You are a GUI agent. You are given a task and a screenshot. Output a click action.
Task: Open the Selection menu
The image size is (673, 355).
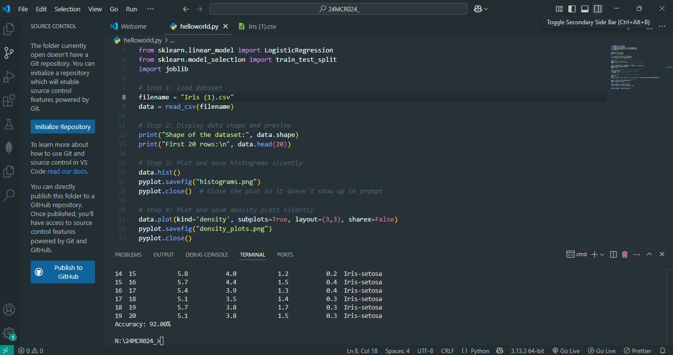click(x=67, y=9)
